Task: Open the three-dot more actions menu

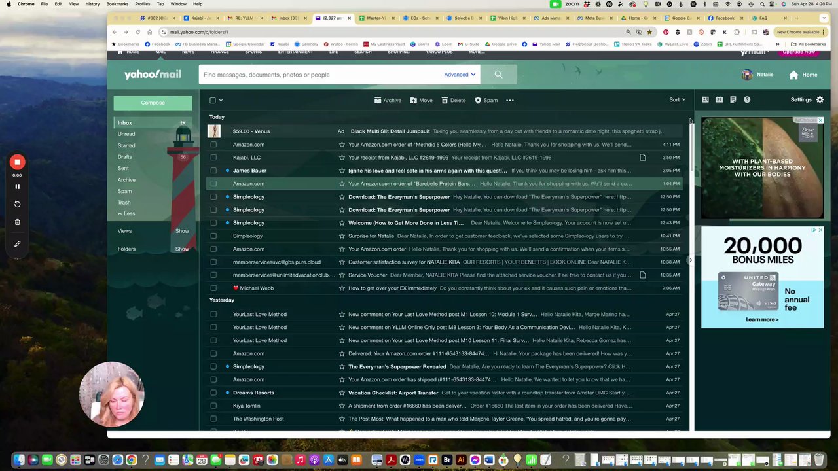Action: pos(510,100)
